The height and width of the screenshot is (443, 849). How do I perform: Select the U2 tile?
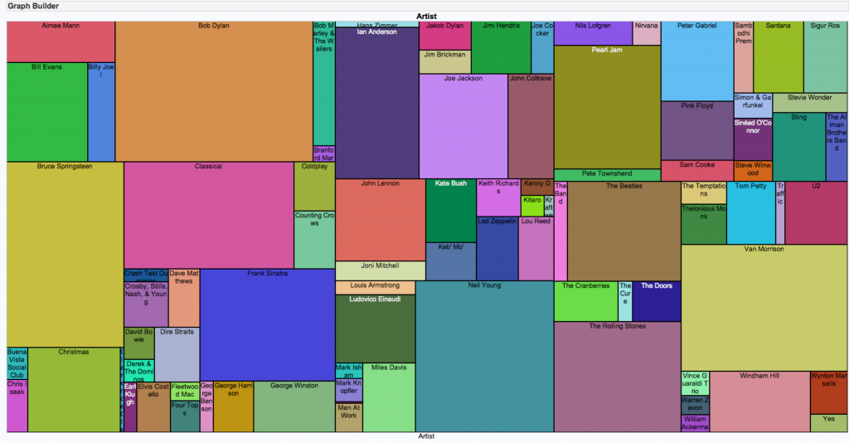[x=816, y=213]
